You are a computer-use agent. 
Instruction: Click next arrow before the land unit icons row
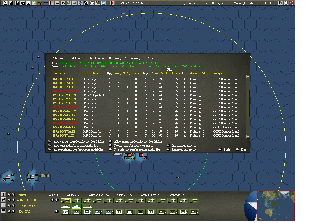click(57, 211)
